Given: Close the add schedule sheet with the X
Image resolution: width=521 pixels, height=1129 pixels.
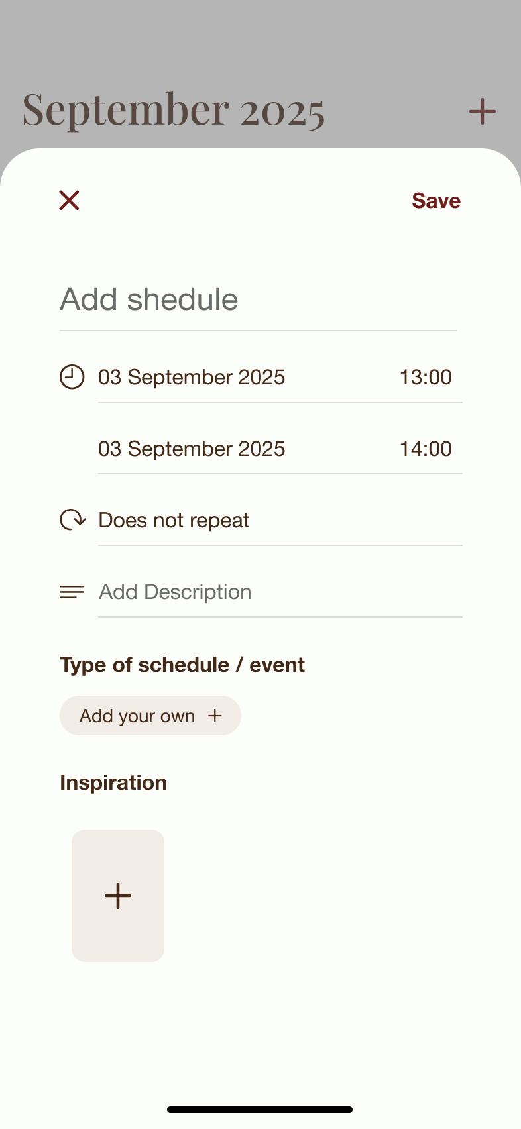Looking at the screenshot, I should (x=69, y=200).
